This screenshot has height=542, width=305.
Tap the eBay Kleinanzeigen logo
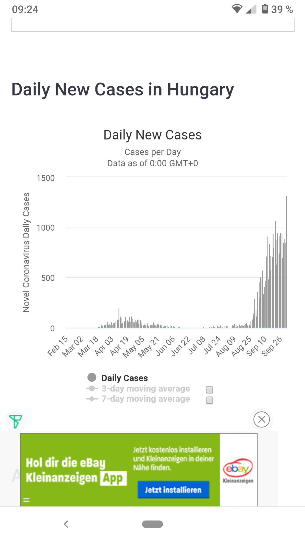[x=238, y=470]
